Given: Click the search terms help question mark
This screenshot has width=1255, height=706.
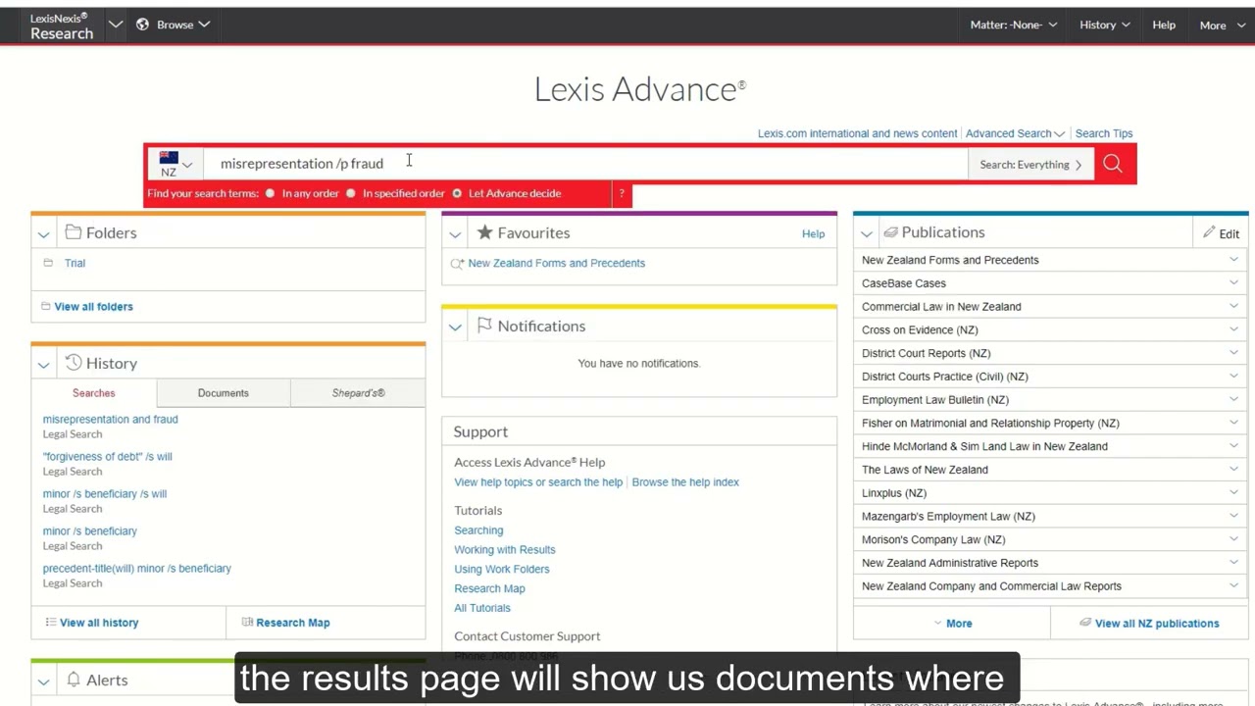Looking at the screenshot, I should [x=622, y=194].
